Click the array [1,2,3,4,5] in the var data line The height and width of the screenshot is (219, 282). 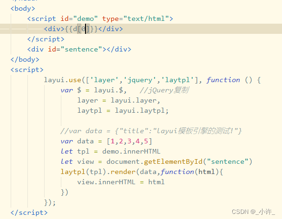130,142
